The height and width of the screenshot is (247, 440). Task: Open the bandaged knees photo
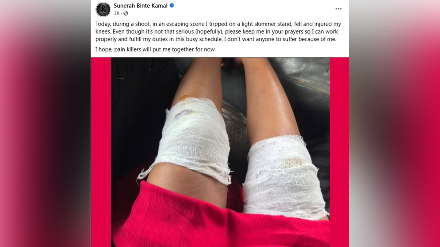pos(220,152)
